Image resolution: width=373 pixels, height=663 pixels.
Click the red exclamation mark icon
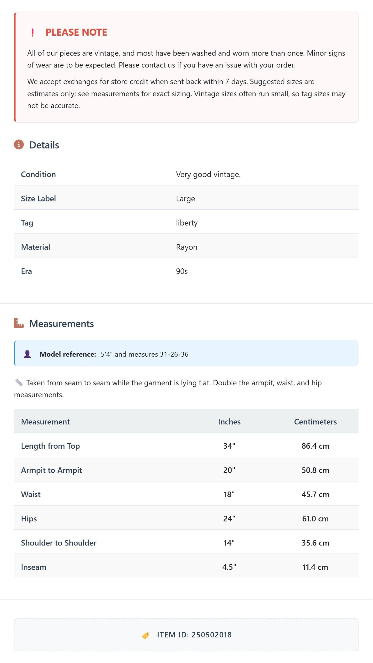(x=33, y=33)
